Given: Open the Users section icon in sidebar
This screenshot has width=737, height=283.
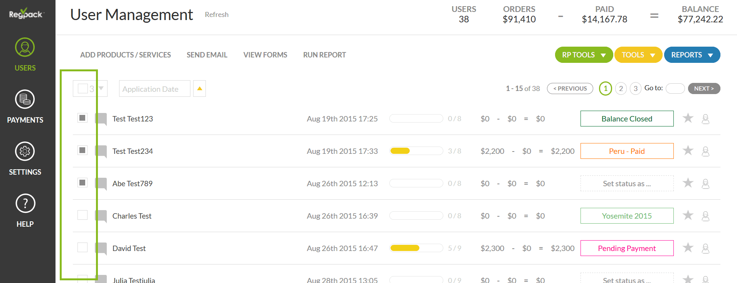Looking at the screenshot, I should click(25, 47).
